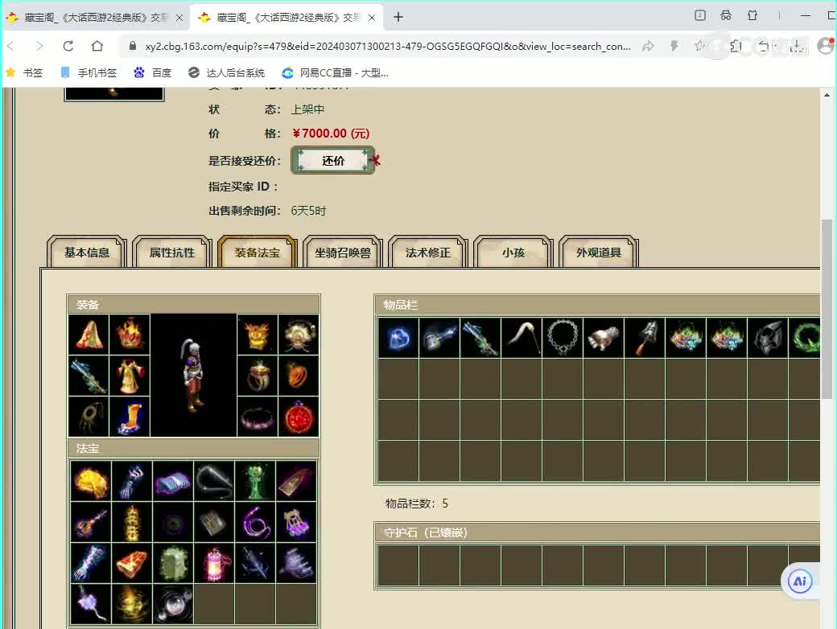Click the yellow robe armor icon
This screenshot has width=837, height=629.
(130, 376)
